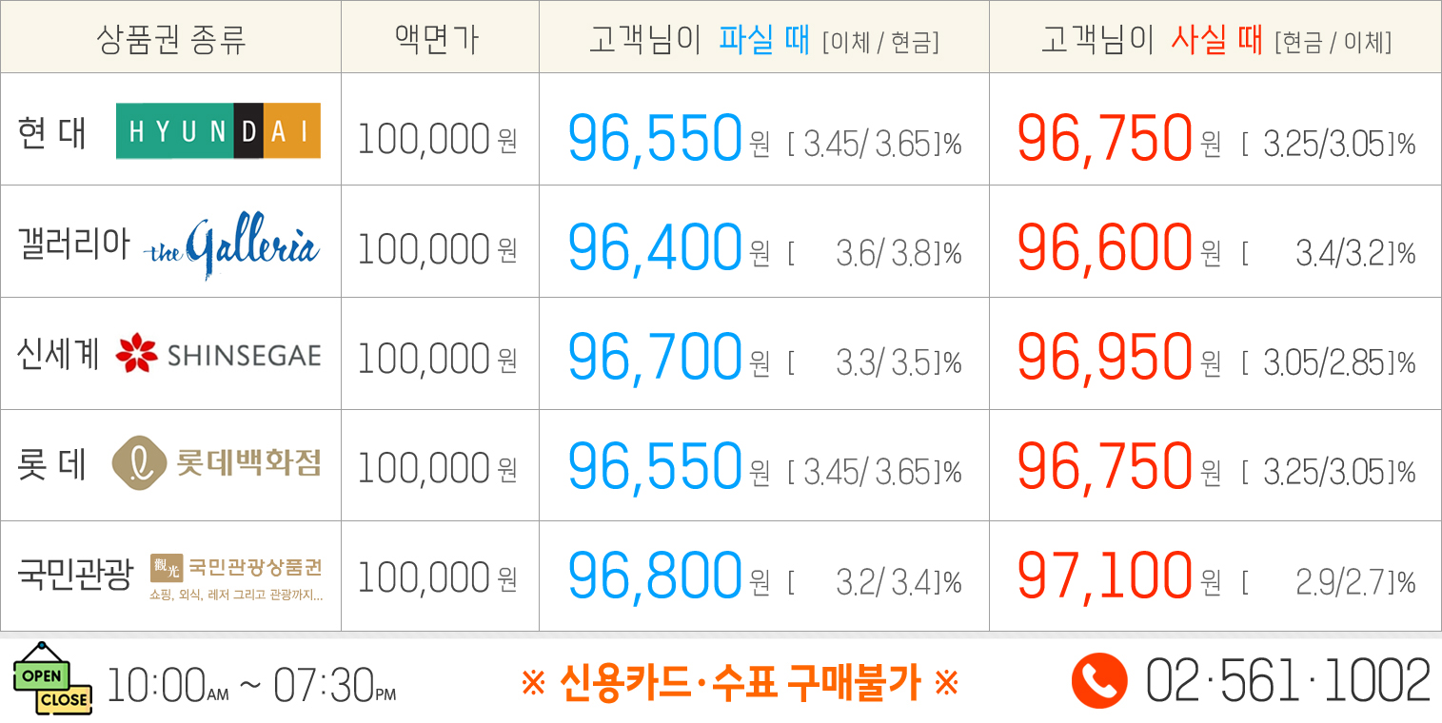Image resolution: width=1442 pixels, height=723 pixels.
Task: Select 국민관광 buy price 97,100
Action: (1104, 576)
